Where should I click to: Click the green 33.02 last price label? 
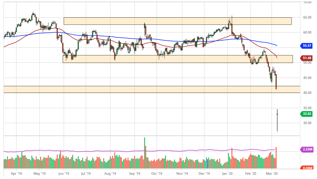[x=306, y=114]
